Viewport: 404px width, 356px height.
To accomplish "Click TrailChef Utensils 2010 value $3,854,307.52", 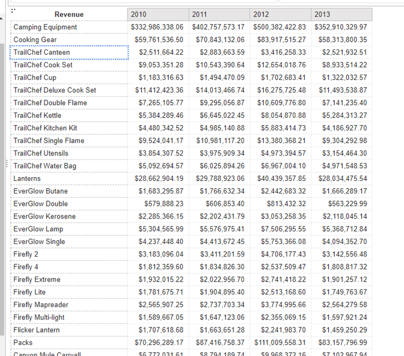I will (161, 153).
